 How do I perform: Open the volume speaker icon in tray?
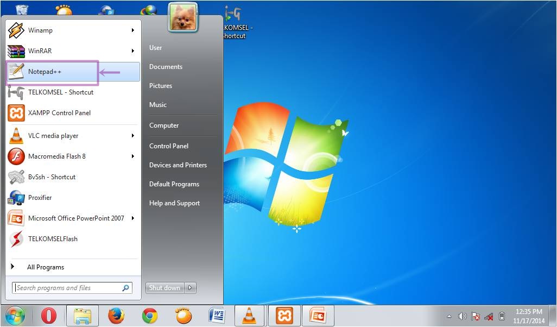click(x=462, y=316)
